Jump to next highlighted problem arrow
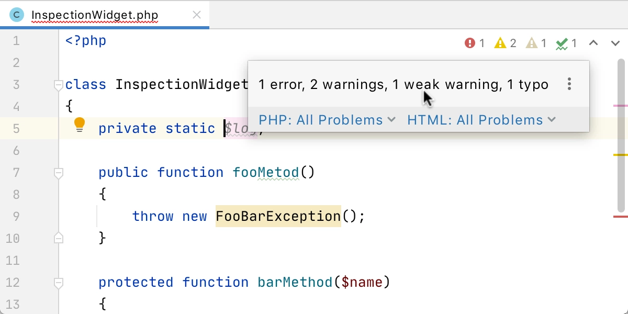 [615, 43]
